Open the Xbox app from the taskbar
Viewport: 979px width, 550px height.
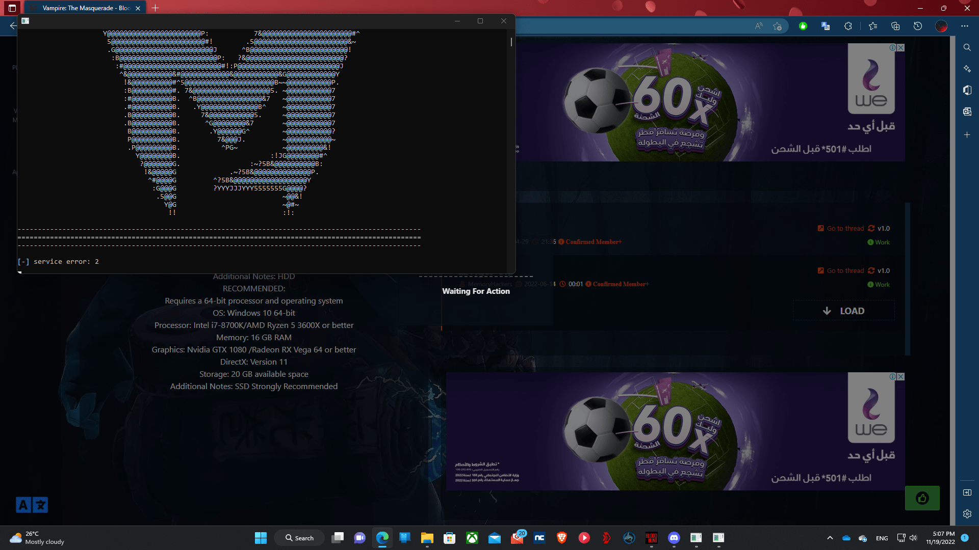click(x=472, y=538)
